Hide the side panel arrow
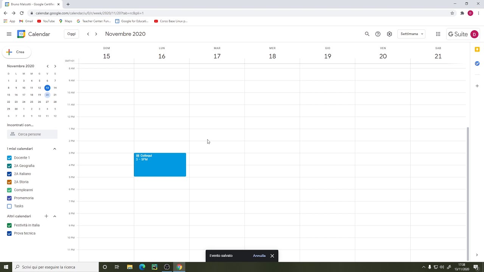The width and height of the screenshot is (484, 272). [x=477, y=255]
